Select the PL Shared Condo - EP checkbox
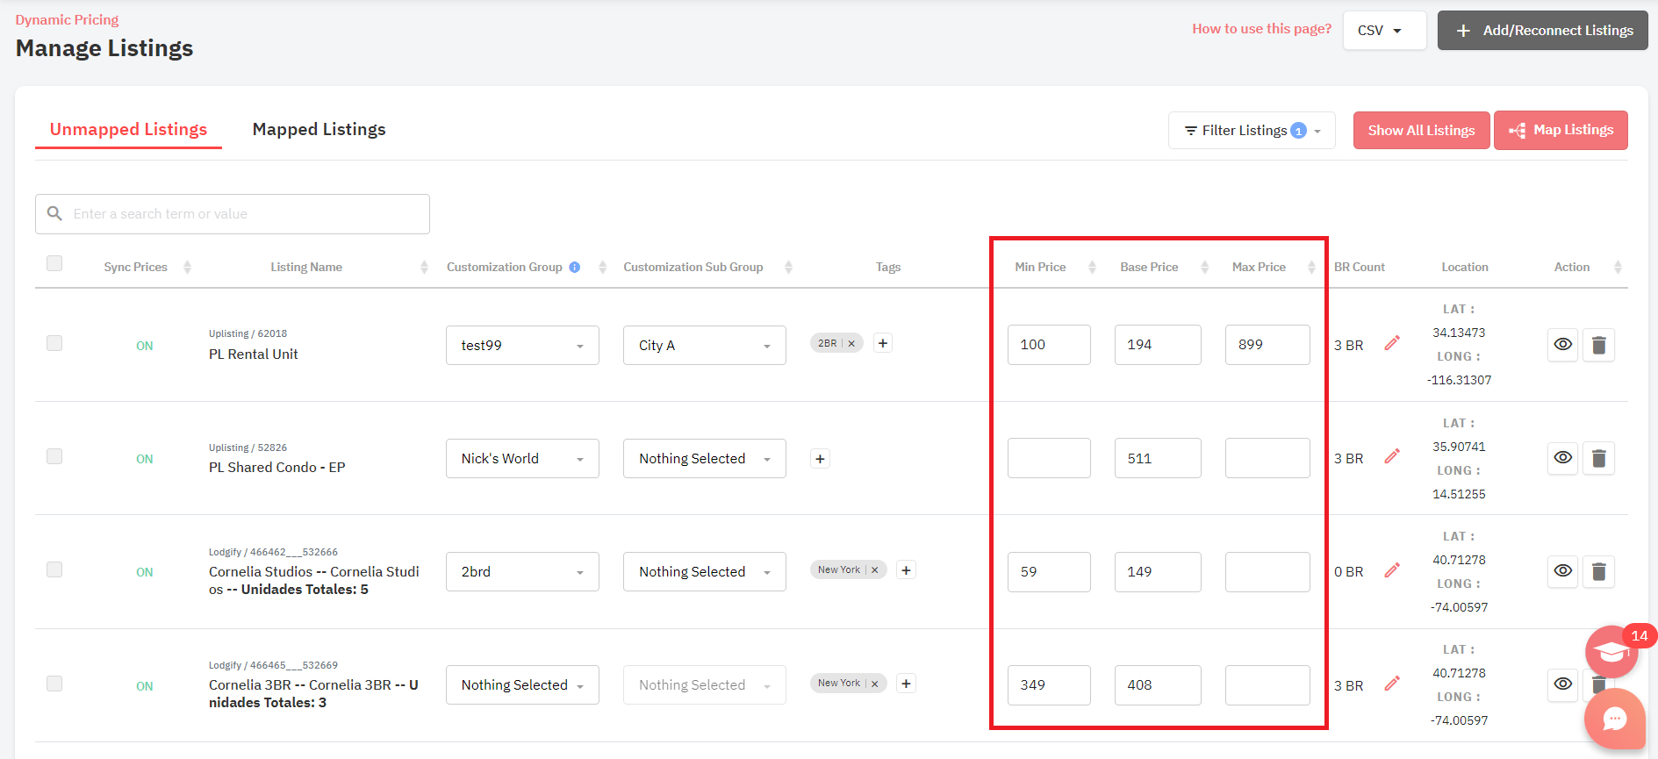Viewport: 1658px width, 759px height. 54,456
